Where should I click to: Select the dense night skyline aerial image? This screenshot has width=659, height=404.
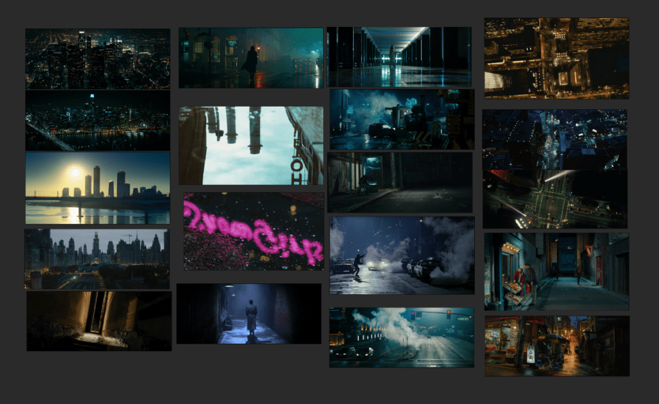[x=98, y=58]
